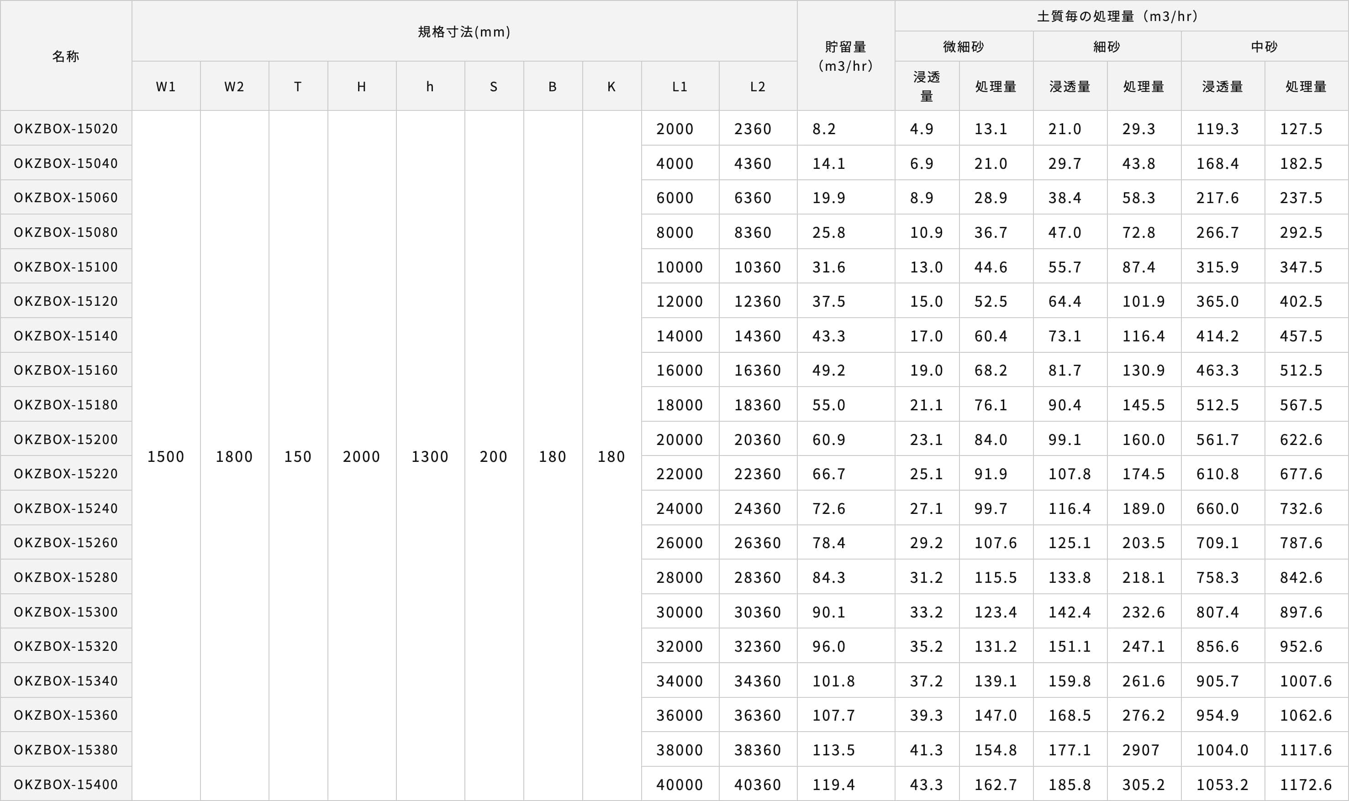1349x801 pixels.
Task: Click the L1 value 40000
Action: 680,784
